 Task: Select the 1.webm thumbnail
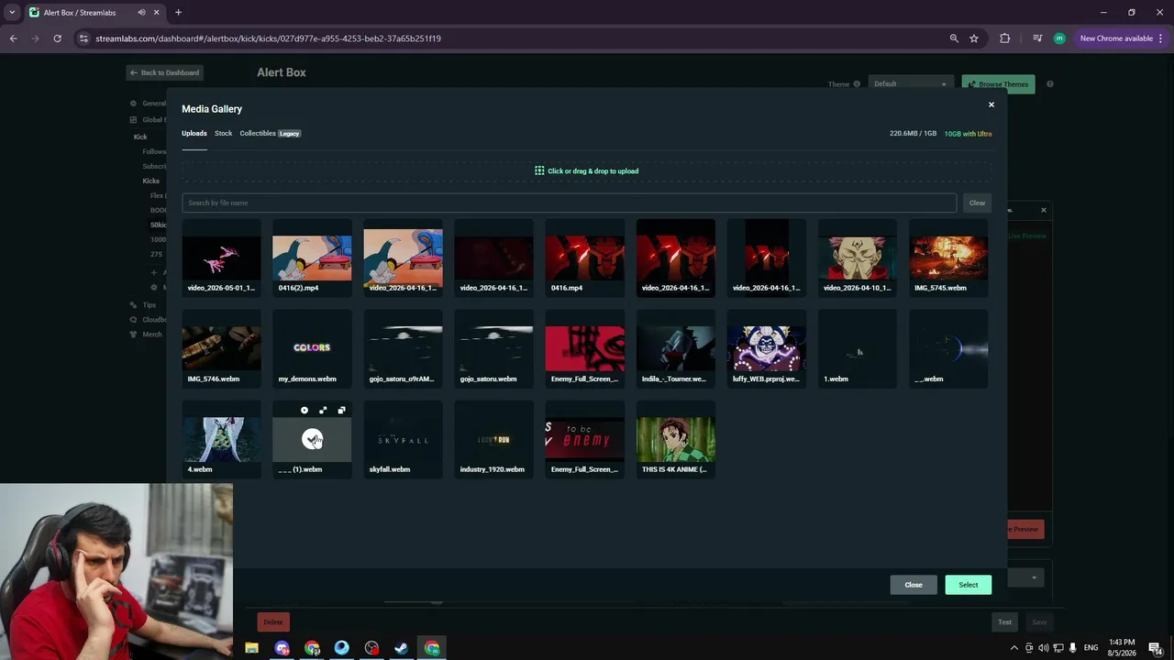pos(858,348)
